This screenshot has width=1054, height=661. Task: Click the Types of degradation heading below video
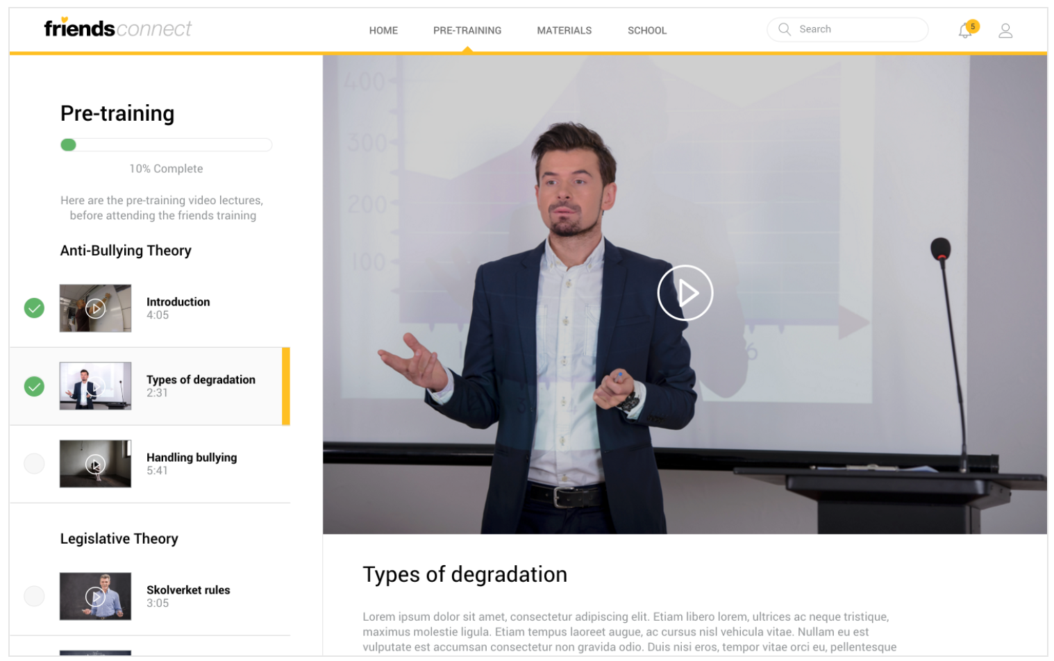(465, 574)
